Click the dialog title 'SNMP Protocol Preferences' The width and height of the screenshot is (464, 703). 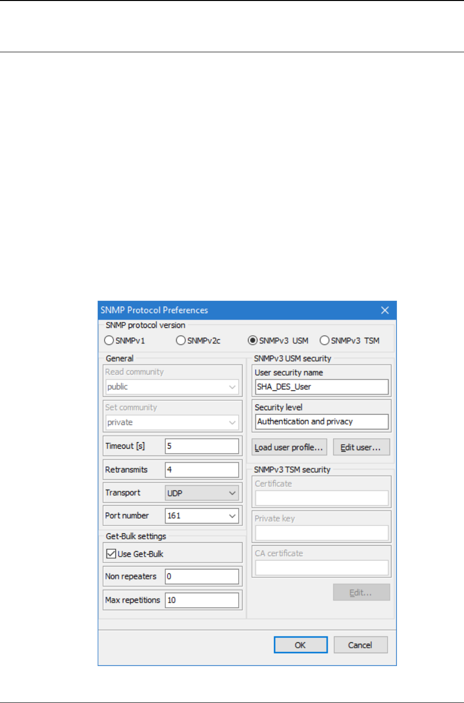(x=154, y=310)
